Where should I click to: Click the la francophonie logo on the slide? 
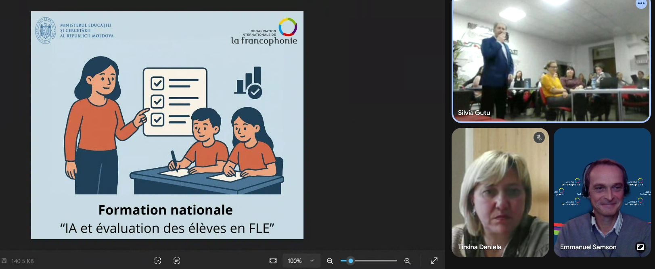(x=264, y=31)
